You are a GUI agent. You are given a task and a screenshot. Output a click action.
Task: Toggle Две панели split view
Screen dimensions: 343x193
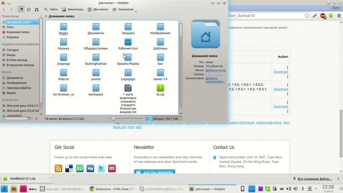(98, 10)
